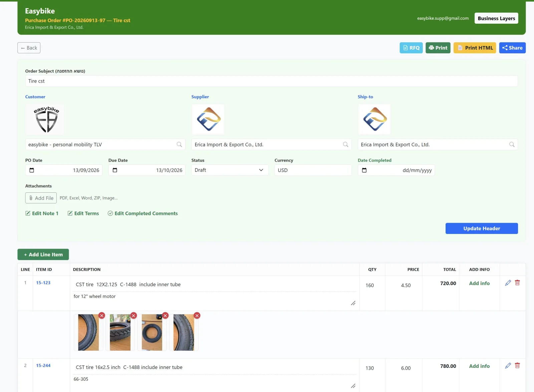Click the Currency field showing USD
The height and width of the screenshot is (392, 534).
click(313, 170)
